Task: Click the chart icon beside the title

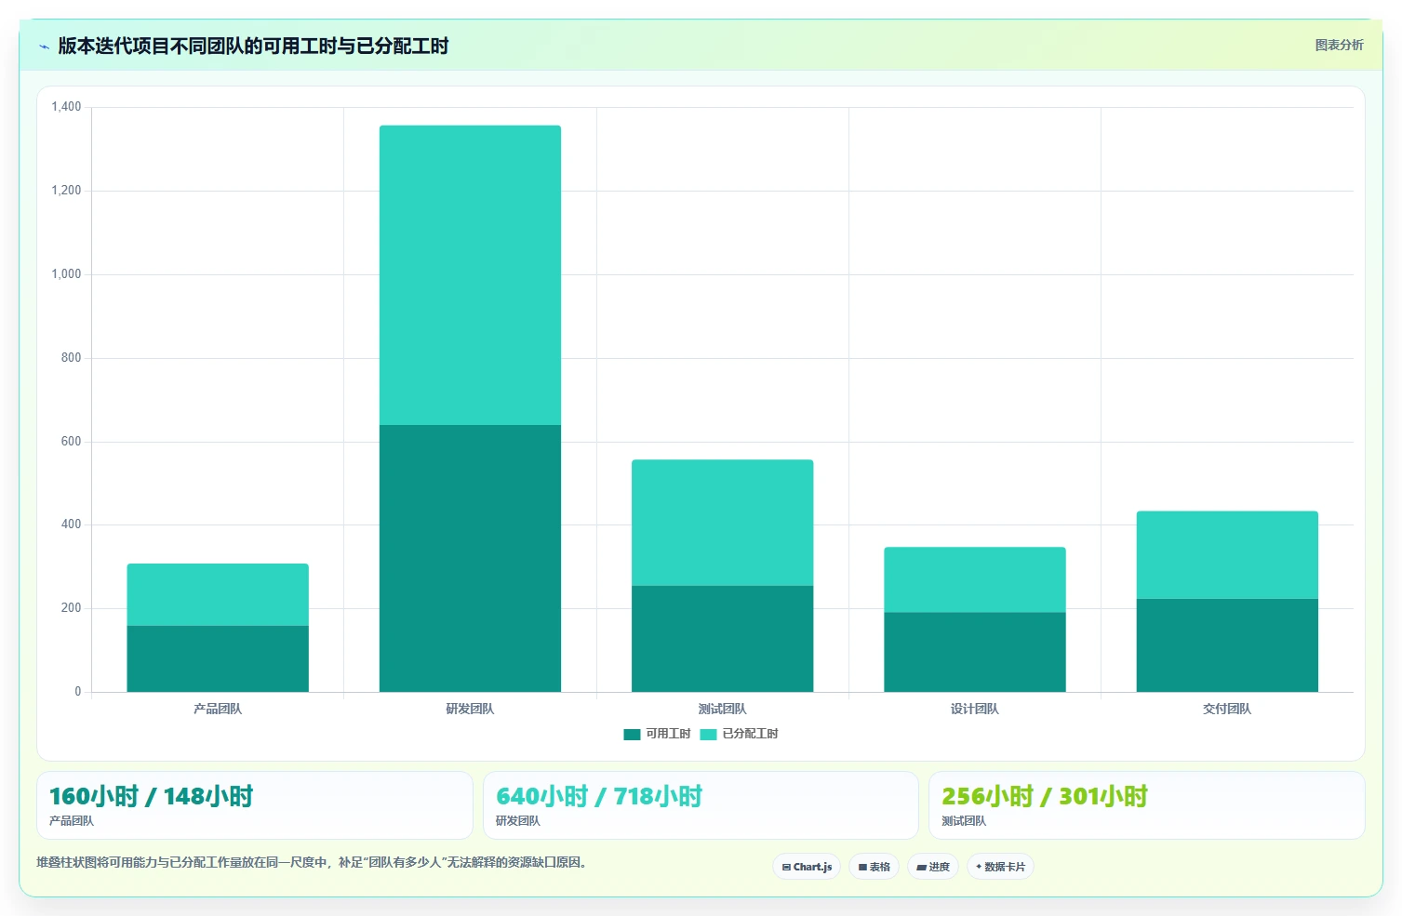Action: (44, 46)
